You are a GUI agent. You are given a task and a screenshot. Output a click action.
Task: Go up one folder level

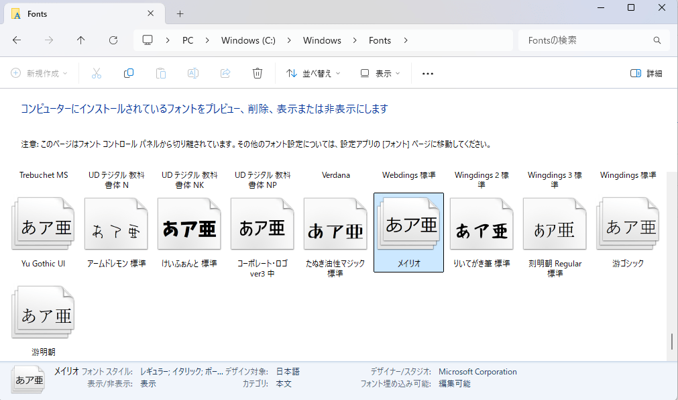pos(81,40)
